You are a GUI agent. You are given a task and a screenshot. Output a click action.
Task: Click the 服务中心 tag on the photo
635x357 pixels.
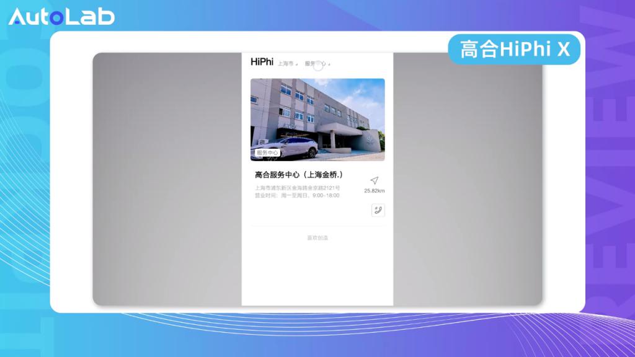click(x=267, y=152)
